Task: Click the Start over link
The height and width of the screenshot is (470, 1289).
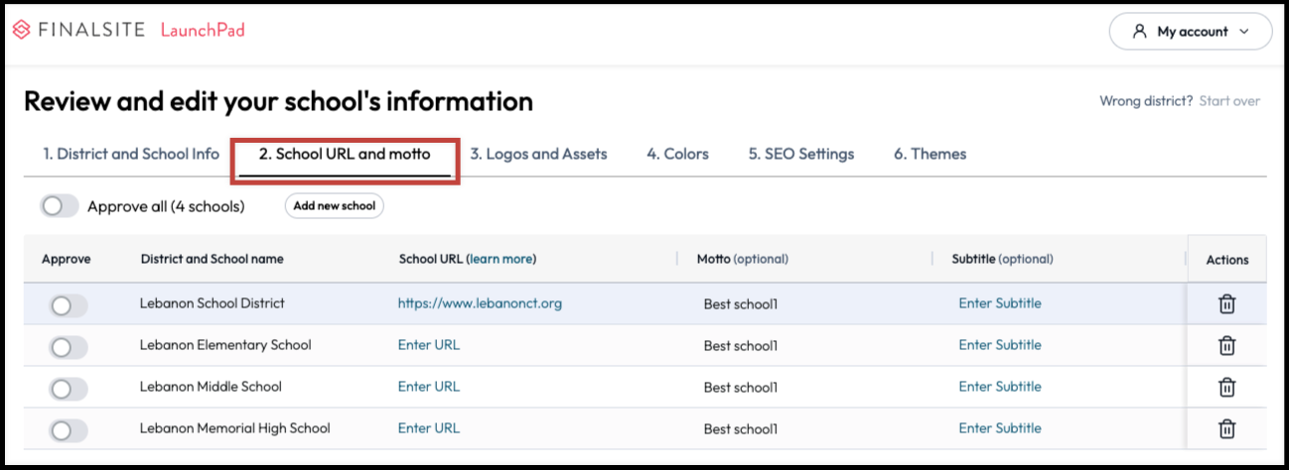Action: (x=1229, y=101)
